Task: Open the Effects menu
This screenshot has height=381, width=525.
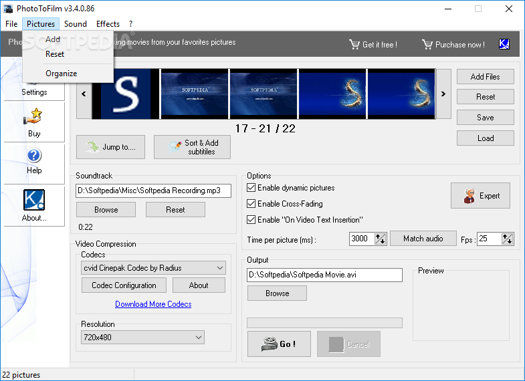Action: [x=108, y=24]
